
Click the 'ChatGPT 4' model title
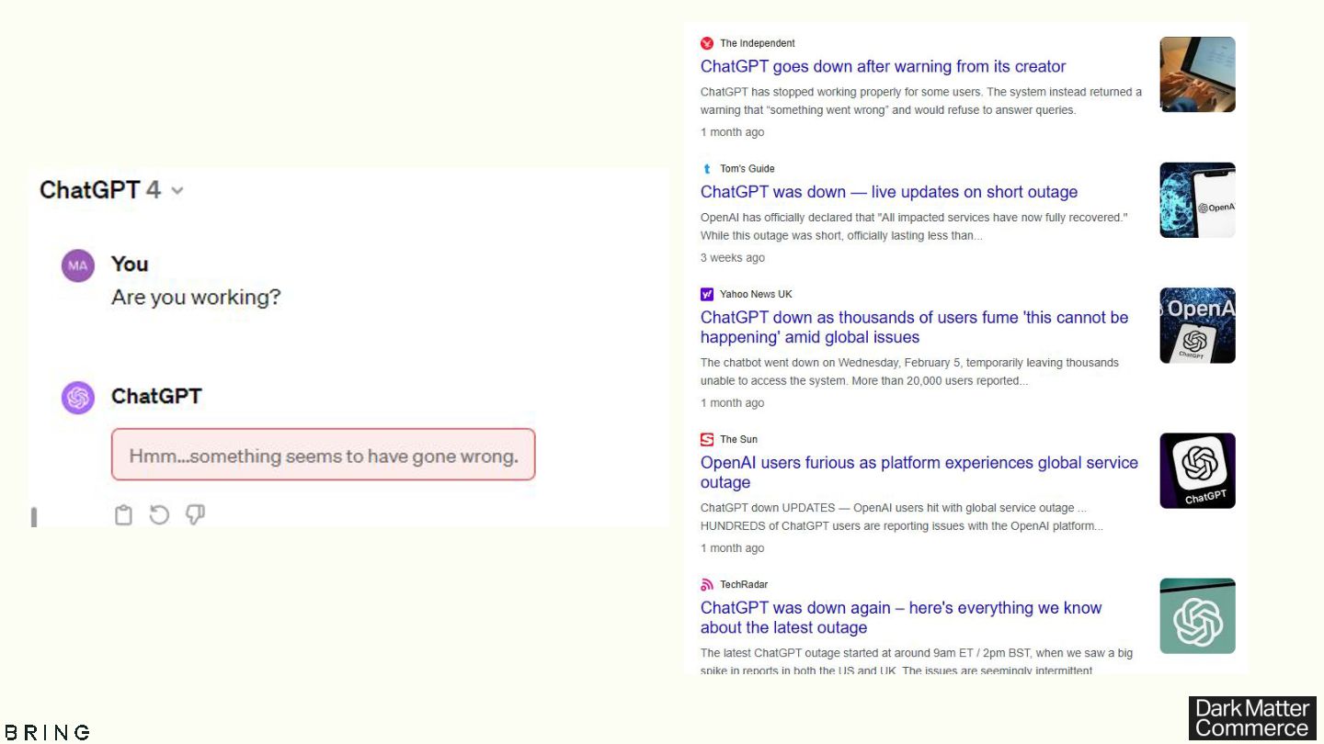point(100,190)
